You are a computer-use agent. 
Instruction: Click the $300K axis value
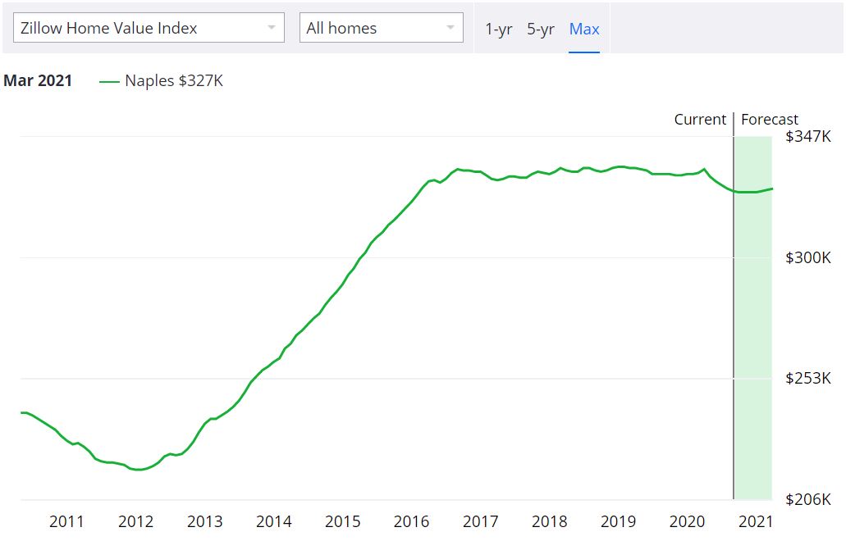808,257
